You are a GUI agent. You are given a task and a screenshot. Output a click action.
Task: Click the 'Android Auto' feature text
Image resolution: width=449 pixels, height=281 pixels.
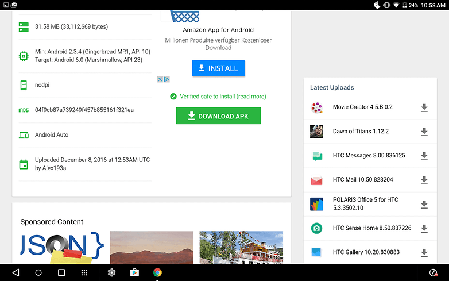tap(52, 135)
